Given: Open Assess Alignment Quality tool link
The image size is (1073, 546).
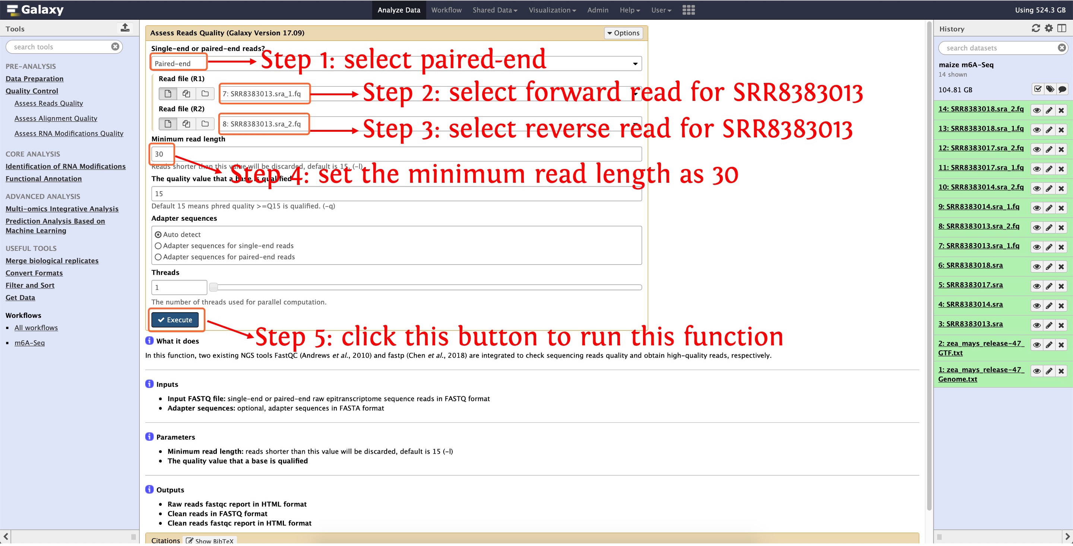Looking at the screenshot, I should tap(56, 119).
